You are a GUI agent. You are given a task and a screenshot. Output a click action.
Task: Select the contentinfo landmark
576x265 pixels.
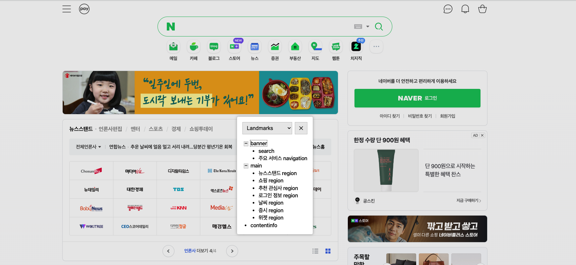click(264, 225)
